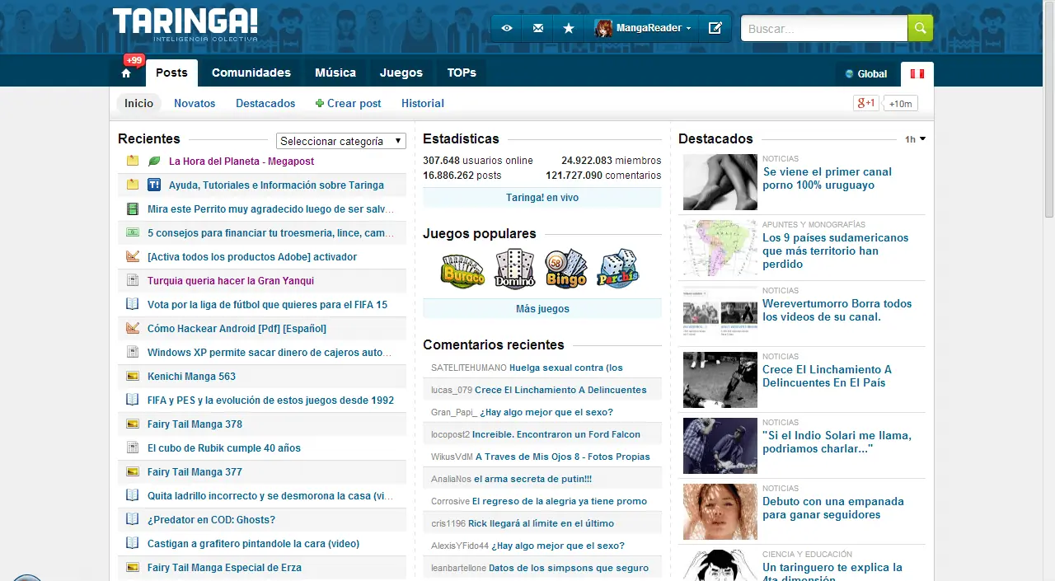This screenshot has height=581, width=1055.
Task: Click the +10m button
Action: (900, 104)
